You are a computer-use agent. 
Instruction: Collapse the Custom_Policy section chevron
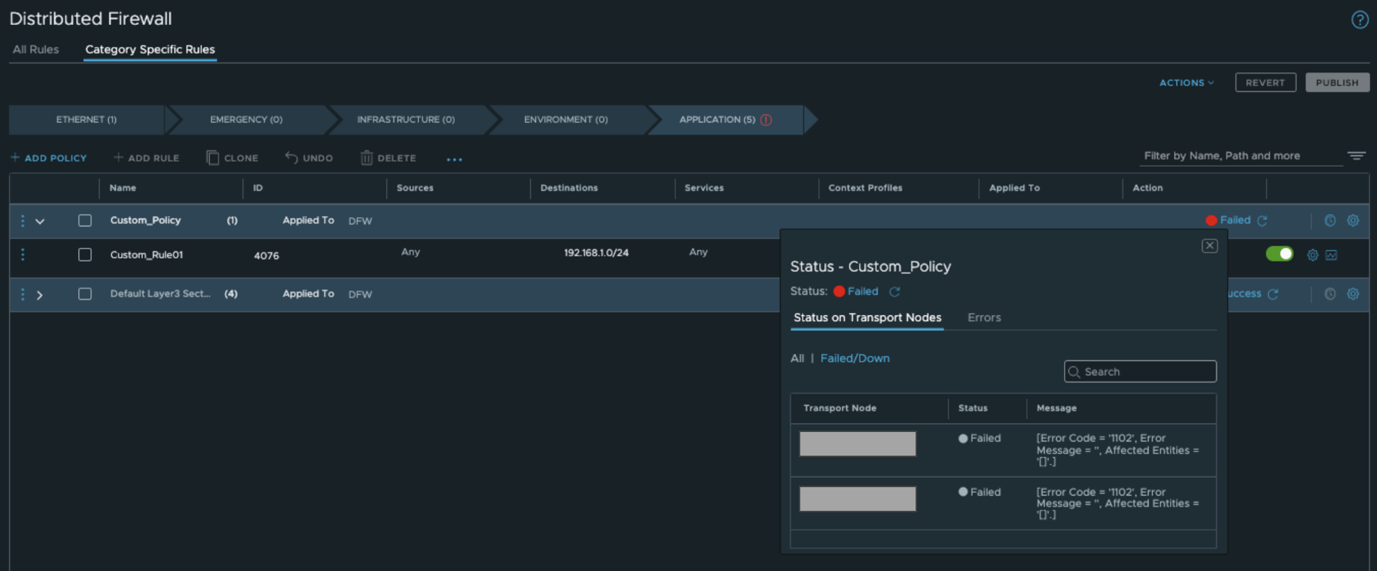click(40, 221)
